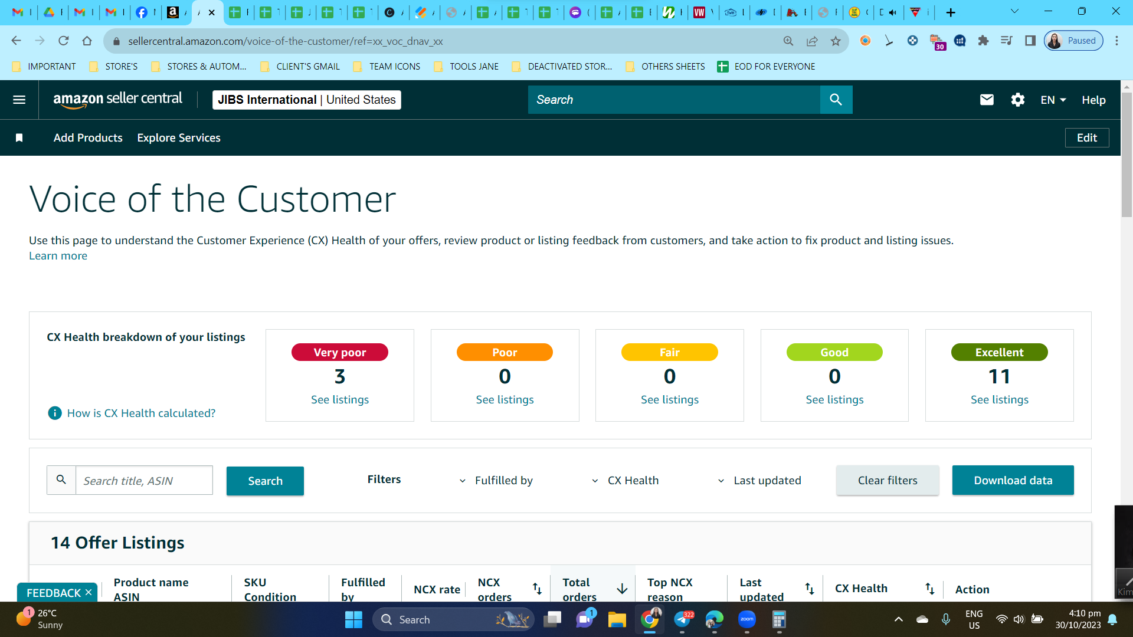Open the FEEDBACK panel
1133x637 pixels.
pyautogui.click(x=53, y=593)
